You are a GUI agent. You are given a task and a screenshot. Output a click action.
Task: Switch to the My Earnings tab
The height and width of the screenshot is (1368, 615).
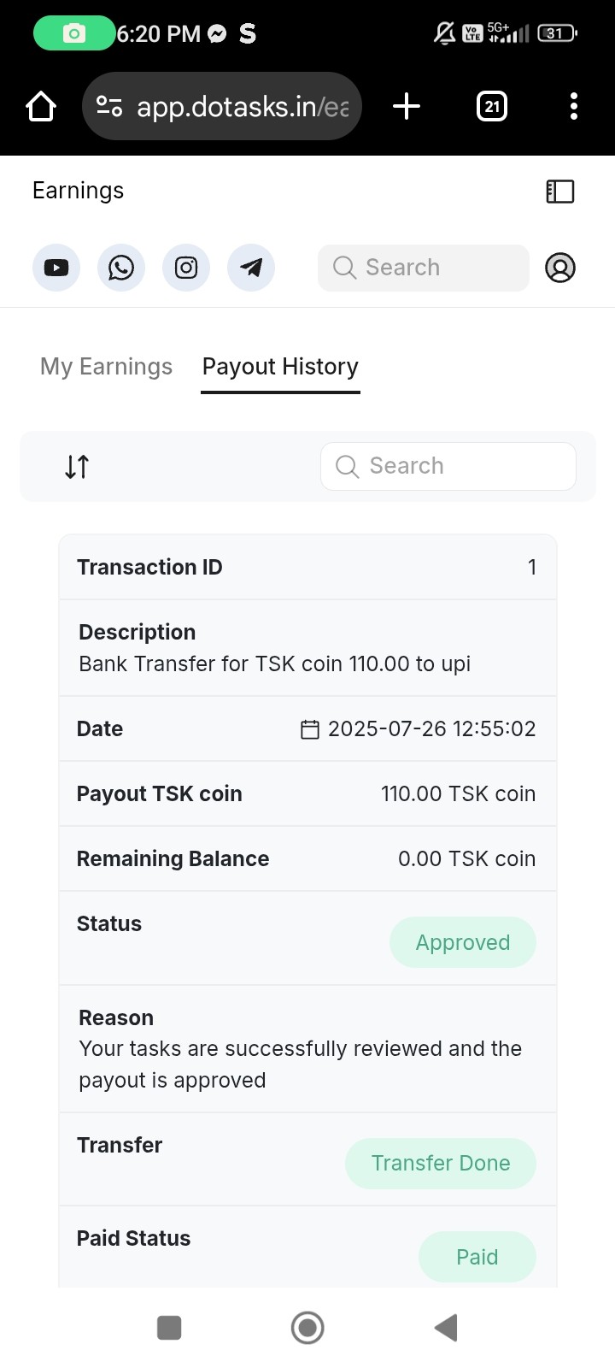(106, 367)
